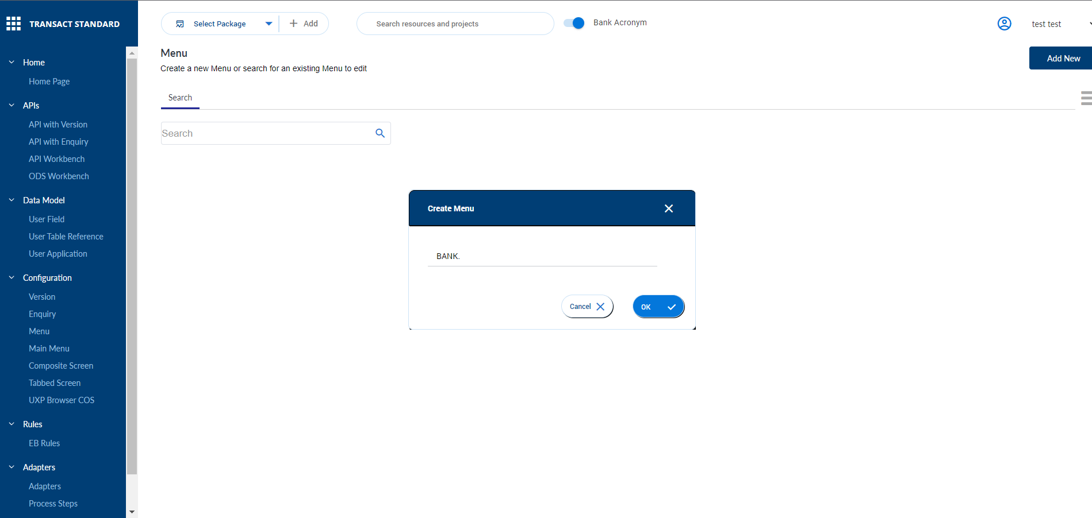Toggle the Bank Acronym switch
The height and width of the screenshot is (518, 1092).
tap(574, 23)
